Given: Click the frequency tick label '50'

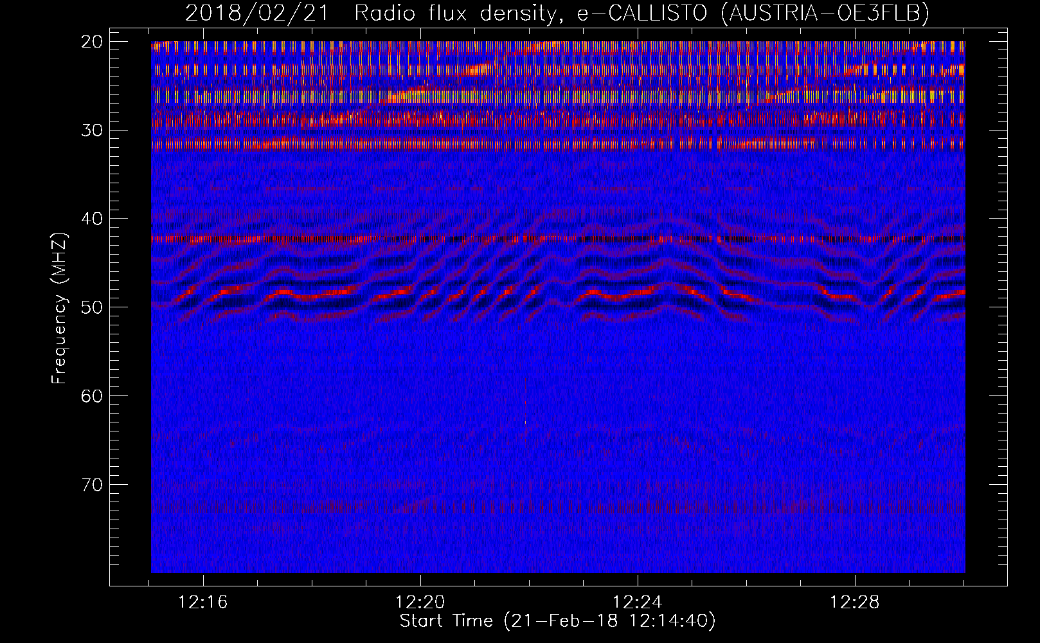Looking at the screenshot, I should click(x=93, y=307).
